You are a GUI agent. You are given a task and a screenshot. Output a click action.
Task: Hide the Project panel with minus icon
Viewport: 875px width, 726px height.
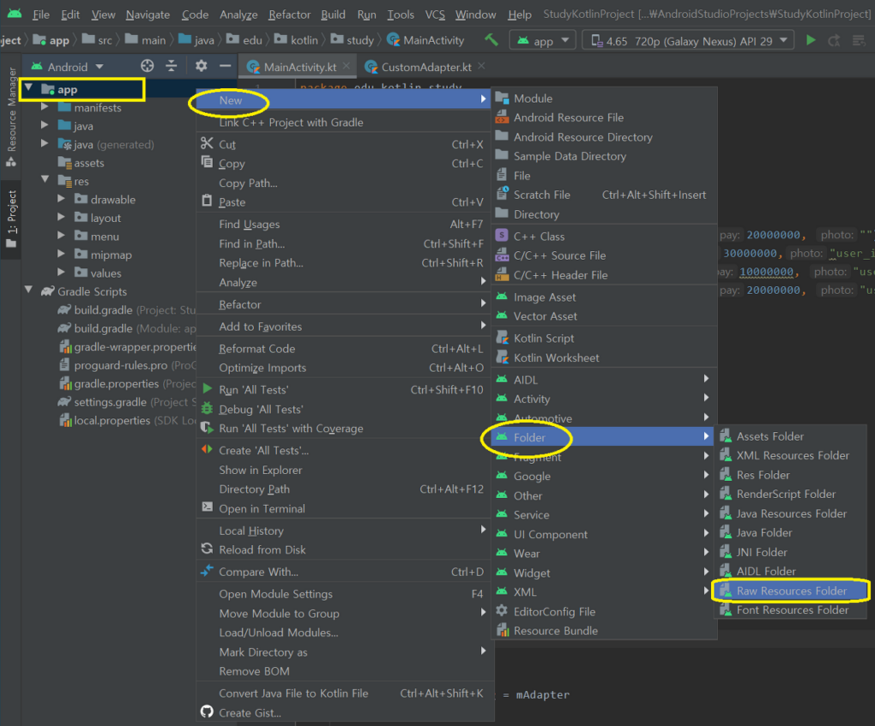pos(225,66)
